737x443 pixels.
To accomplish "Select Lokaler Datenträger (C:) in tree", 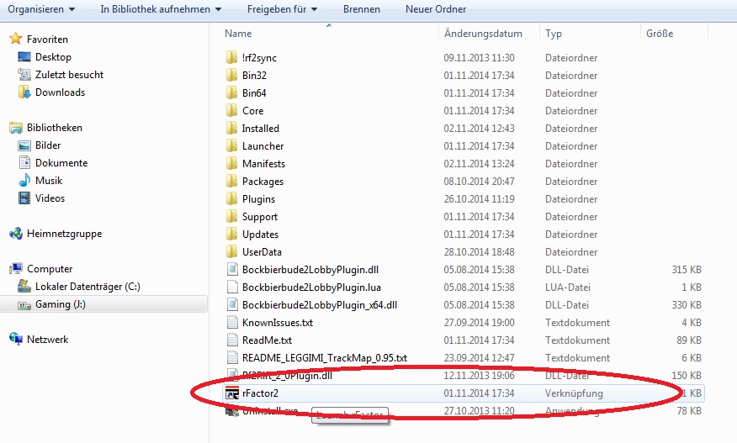I will pyautogui.click(x=87, y=287).
